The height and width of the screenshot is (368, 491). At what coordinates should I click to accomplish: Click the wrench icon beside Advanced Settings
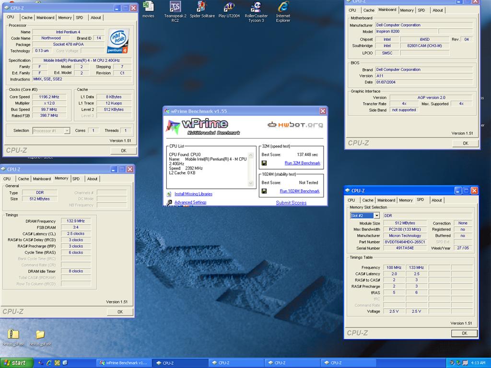tap(169, 203)
